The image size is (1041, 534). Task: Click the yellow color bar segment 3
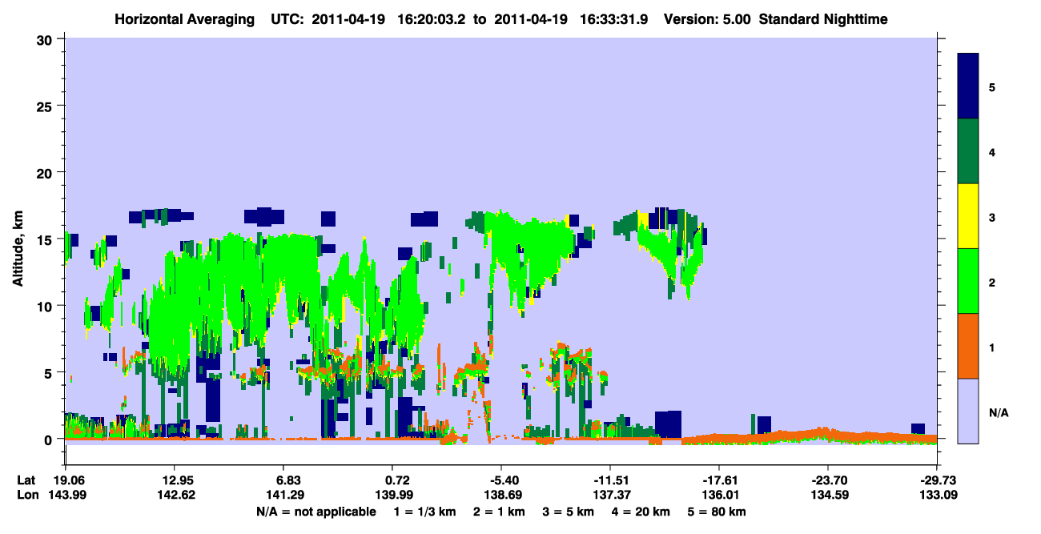click(969, 216)
